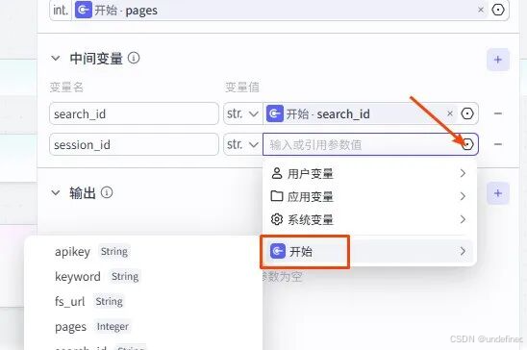This screenshot has width=527, height=350.
Task: Clear the 开始 · pages reference value
Action: click(481, 10)
